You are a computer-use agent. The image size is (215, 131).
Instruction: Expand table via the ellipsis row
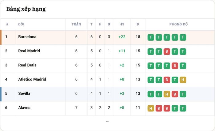(107, 121)
